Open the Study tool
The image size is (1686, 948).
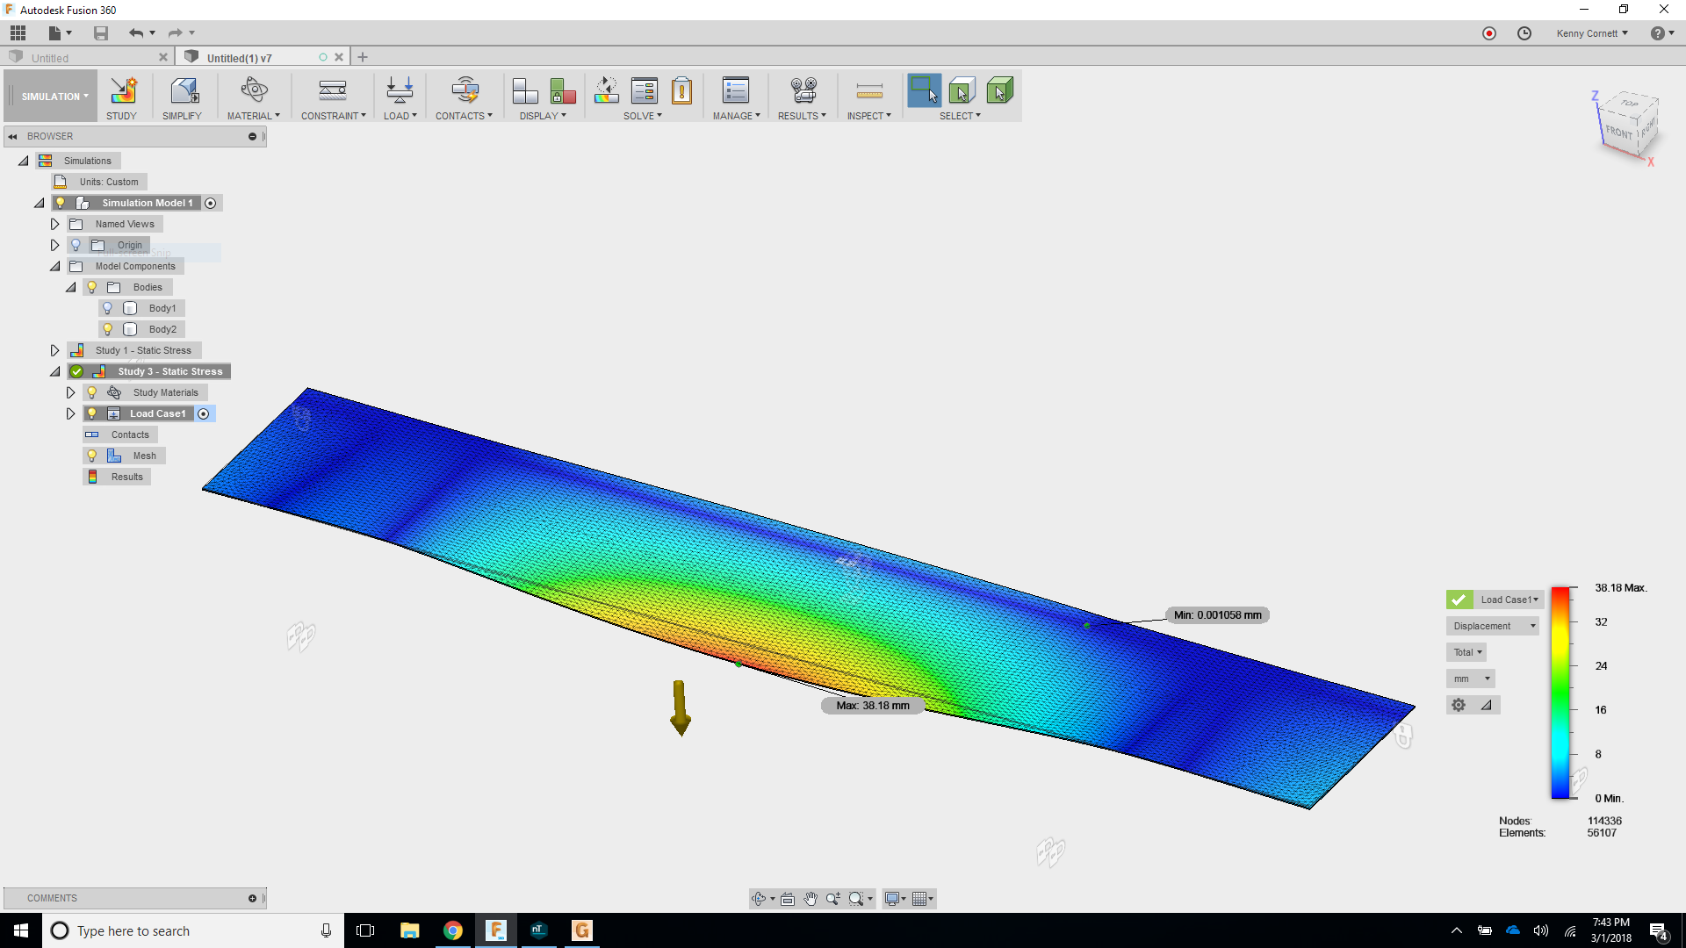pyautogui.click(x=122, y=97)
